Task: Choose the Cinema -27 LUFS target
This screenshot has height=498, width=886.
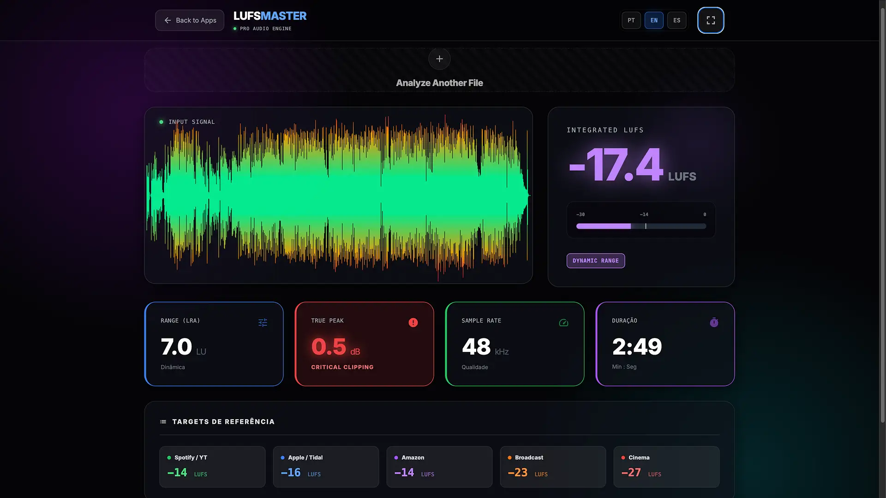Action: (x=666, y=467)
